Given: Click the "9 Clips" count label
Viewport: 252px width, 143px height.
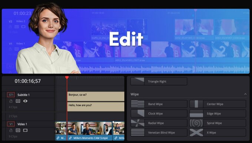Looking at the screenshot, I should [x=13, y=136].
